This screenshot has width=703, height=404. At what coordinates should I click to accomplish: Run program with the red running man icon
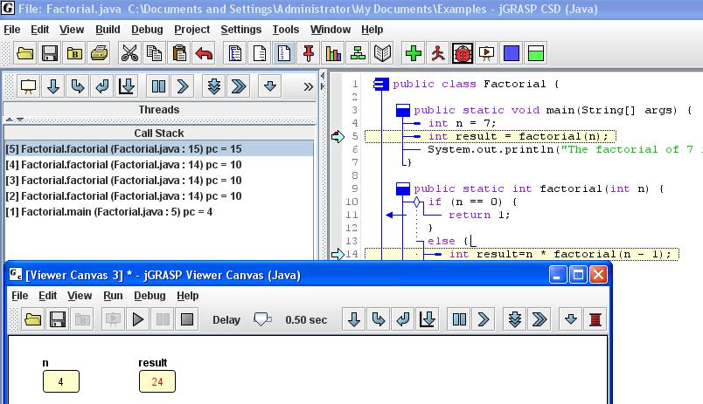pos(438,53)
